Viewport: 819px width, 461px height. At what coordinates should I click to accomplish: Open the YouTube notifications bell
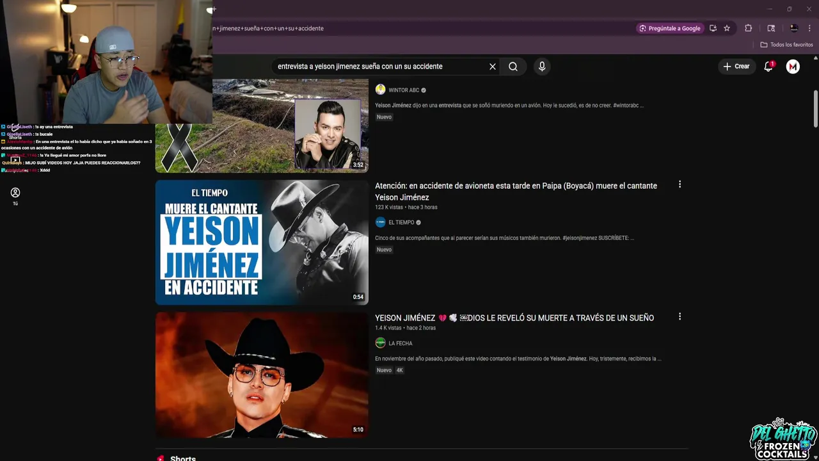click(x=769, y=67)
